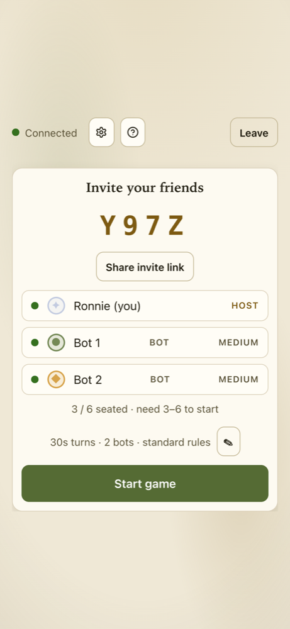Screen dimensions: 290x629
Task: Click Share invite link button
Action: (145, 267)
